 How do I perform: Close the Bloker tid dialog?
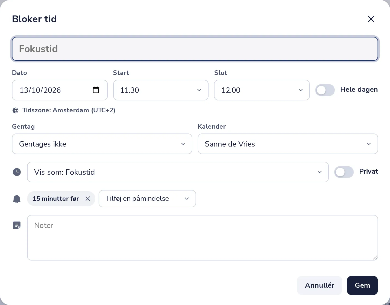click(371, 19)
